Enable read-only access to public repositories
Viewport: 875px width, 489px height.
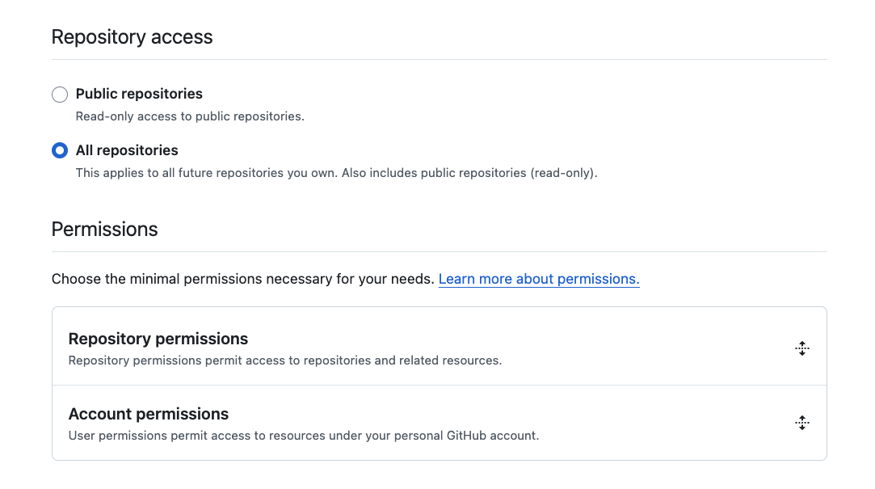click(59, 94)
